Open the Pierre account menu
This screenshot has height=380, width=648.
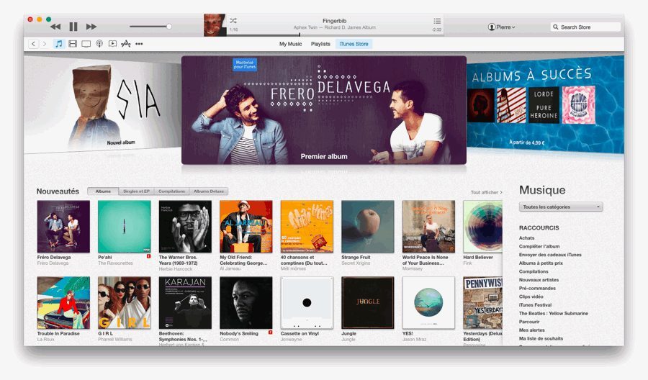click(501, 27)
